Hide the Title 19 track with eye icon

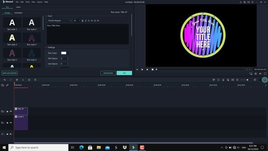point(11,112)
